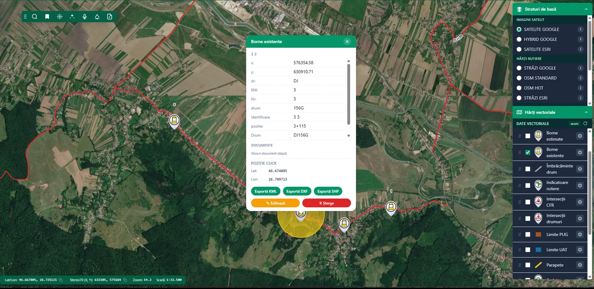Screen dimensions: 594x289
Task: Click popup attribute list scroll-up arrow
Action: pos(349,61)
